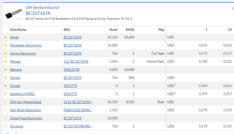Open Digi-Key SKU 2156-BC32716TA

(x=79, y=102)
